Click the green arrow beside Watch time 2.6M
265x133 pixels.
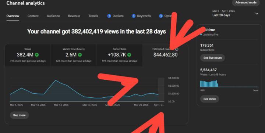pyautogui.click(x=80, y=55)
